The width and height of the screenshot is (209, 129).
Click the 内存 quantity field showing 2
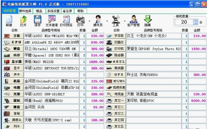pyautogui.click(x=83, y=55)
